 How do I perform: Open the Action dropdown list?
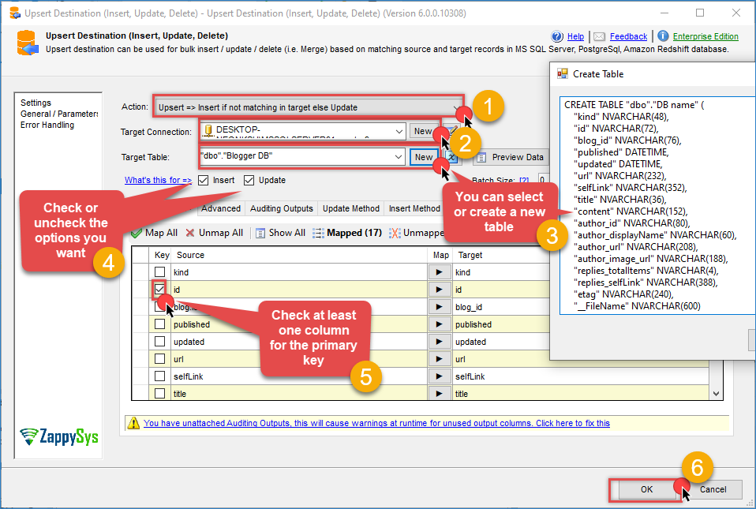[x=456, y=107]
